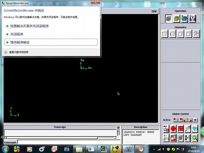This screenshot has height=153, width=204.
Task: Select the Geometry operation cube icon
Action: pyautogui.click(x=168, y=18)
